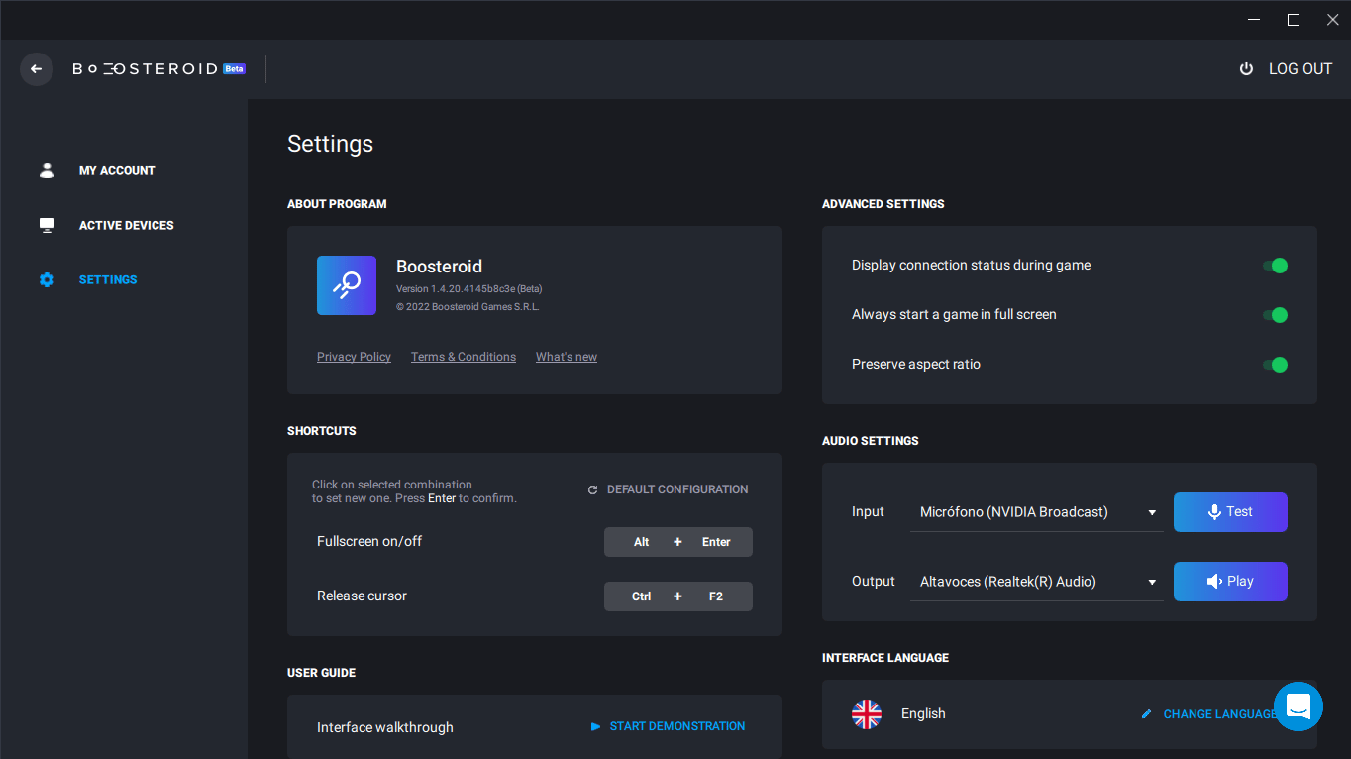Click the reset icon for Default Configuration

tap(592, 489)
